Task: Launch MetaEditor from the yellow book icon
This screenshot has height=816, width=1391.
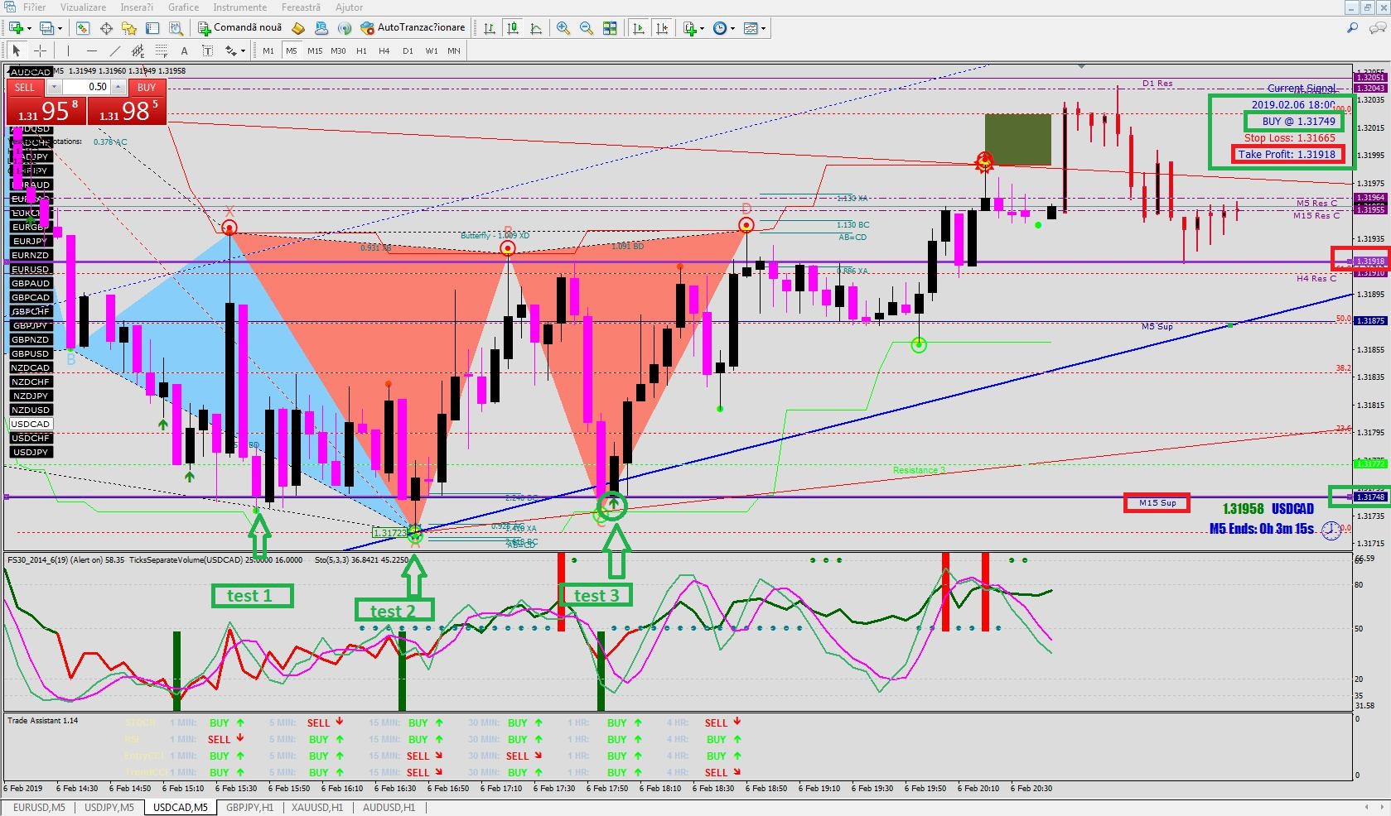Action: 298,28
